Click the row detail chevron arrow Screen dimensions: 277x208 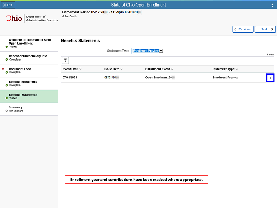pos(270,78)
